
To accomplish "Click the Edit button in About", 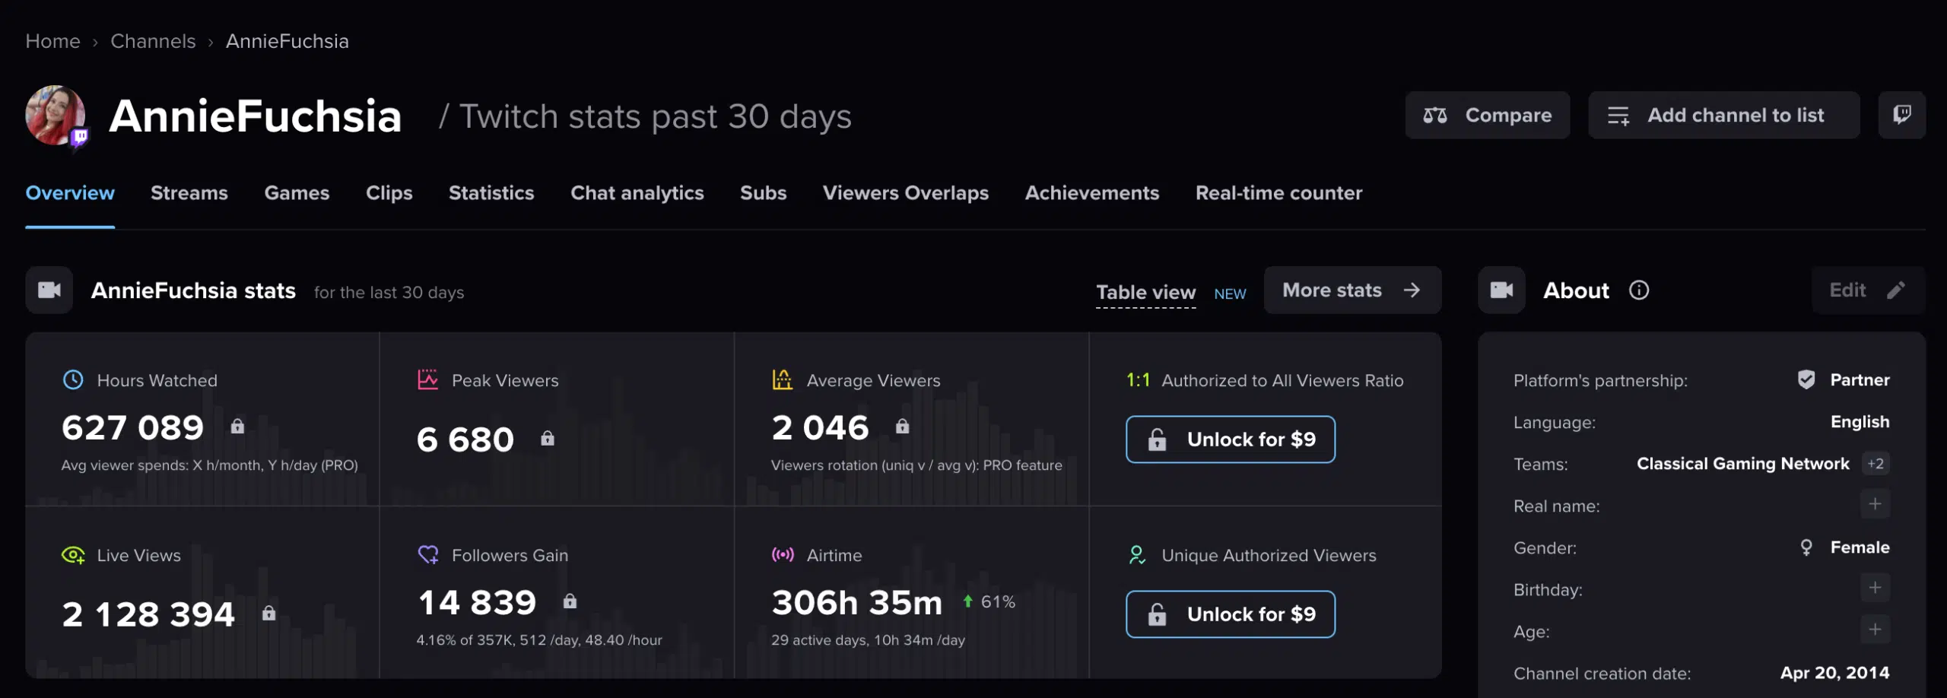I will coord(1868,290).
